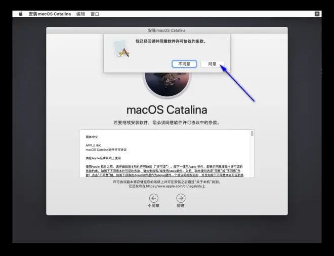Click the macOS Catalina软件许可协议 line
Screen dimensions: 334x256
pos(106,150)
